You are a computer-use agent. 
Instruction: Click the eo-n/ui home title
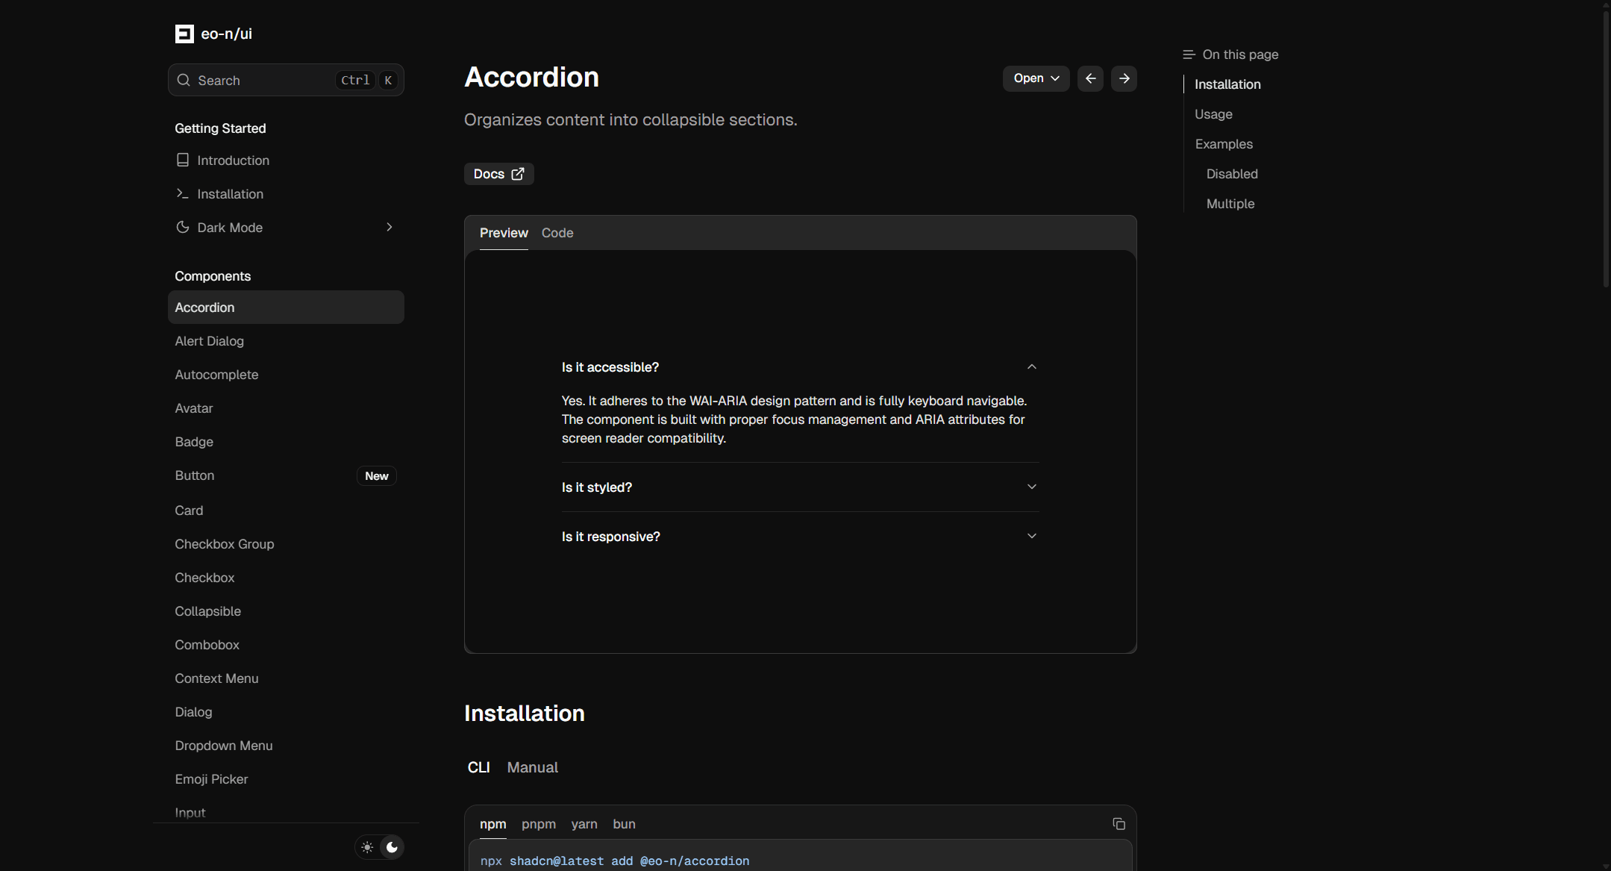(x=226, y=34)
